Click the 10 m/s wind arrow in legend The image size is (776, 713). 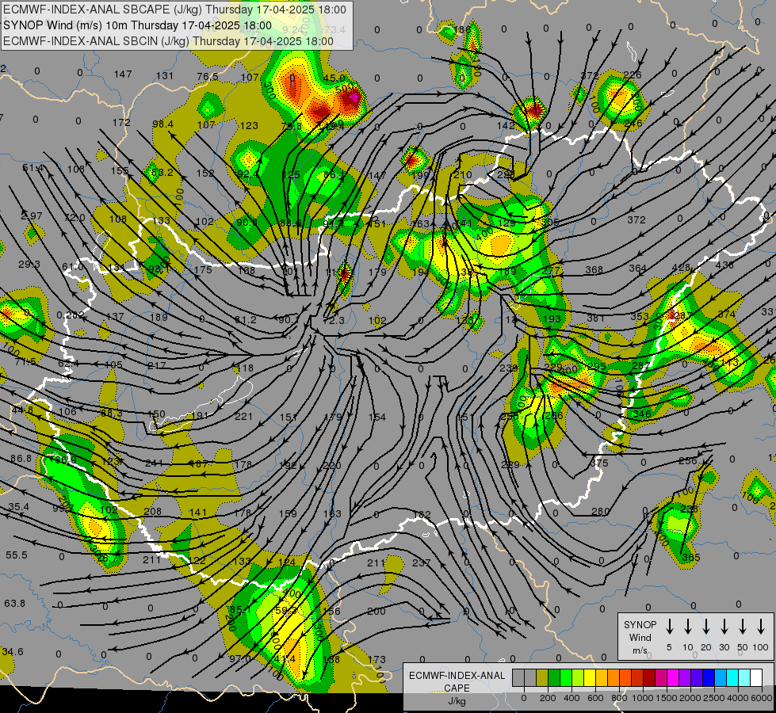click(x=688, y=626)
